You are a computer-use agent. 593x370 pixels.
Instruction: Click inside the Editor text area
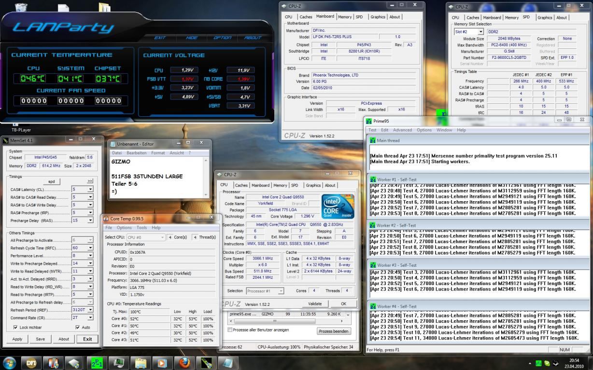[156, 178]
